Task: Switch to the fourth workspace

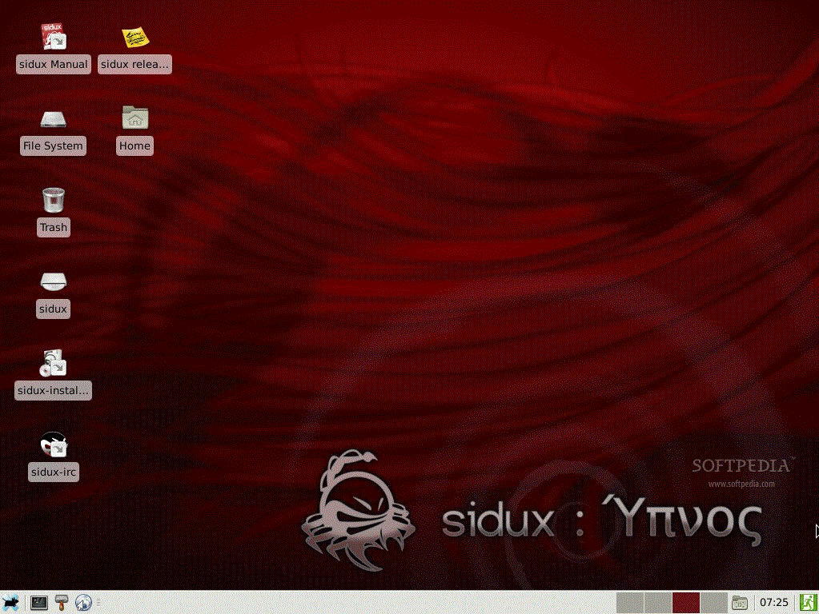Action: coord(713,603)
